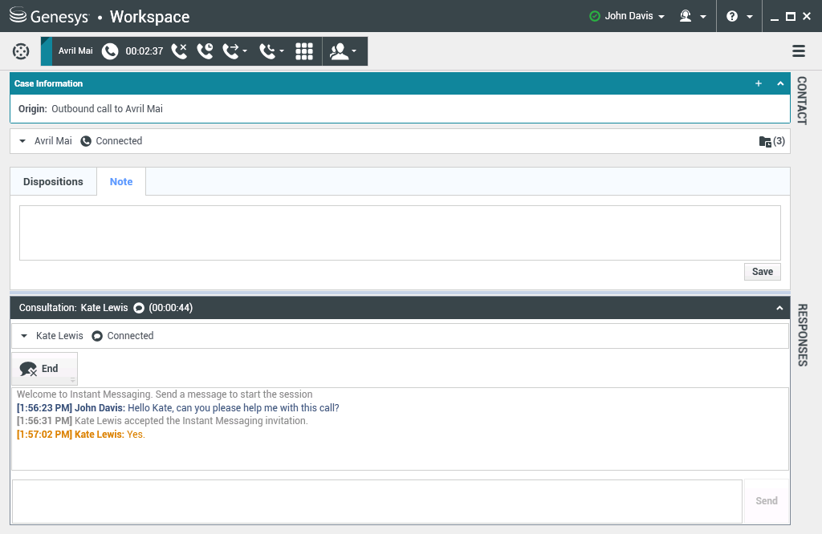Screen dimensions: 822x534
Task: Switch to the Dispositions tab
Action: coord(53,182)
